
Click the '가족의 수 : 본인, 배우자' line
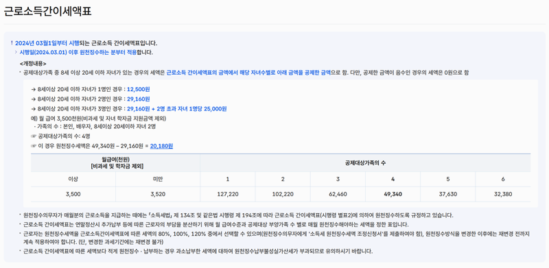(95, 126)
